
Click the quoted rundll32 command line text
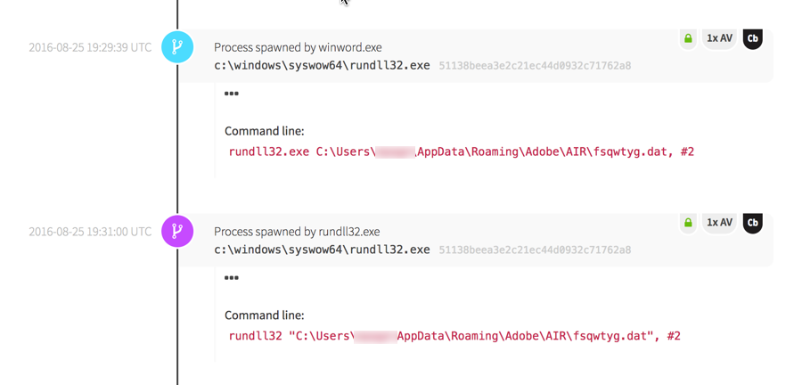point(454,336)
